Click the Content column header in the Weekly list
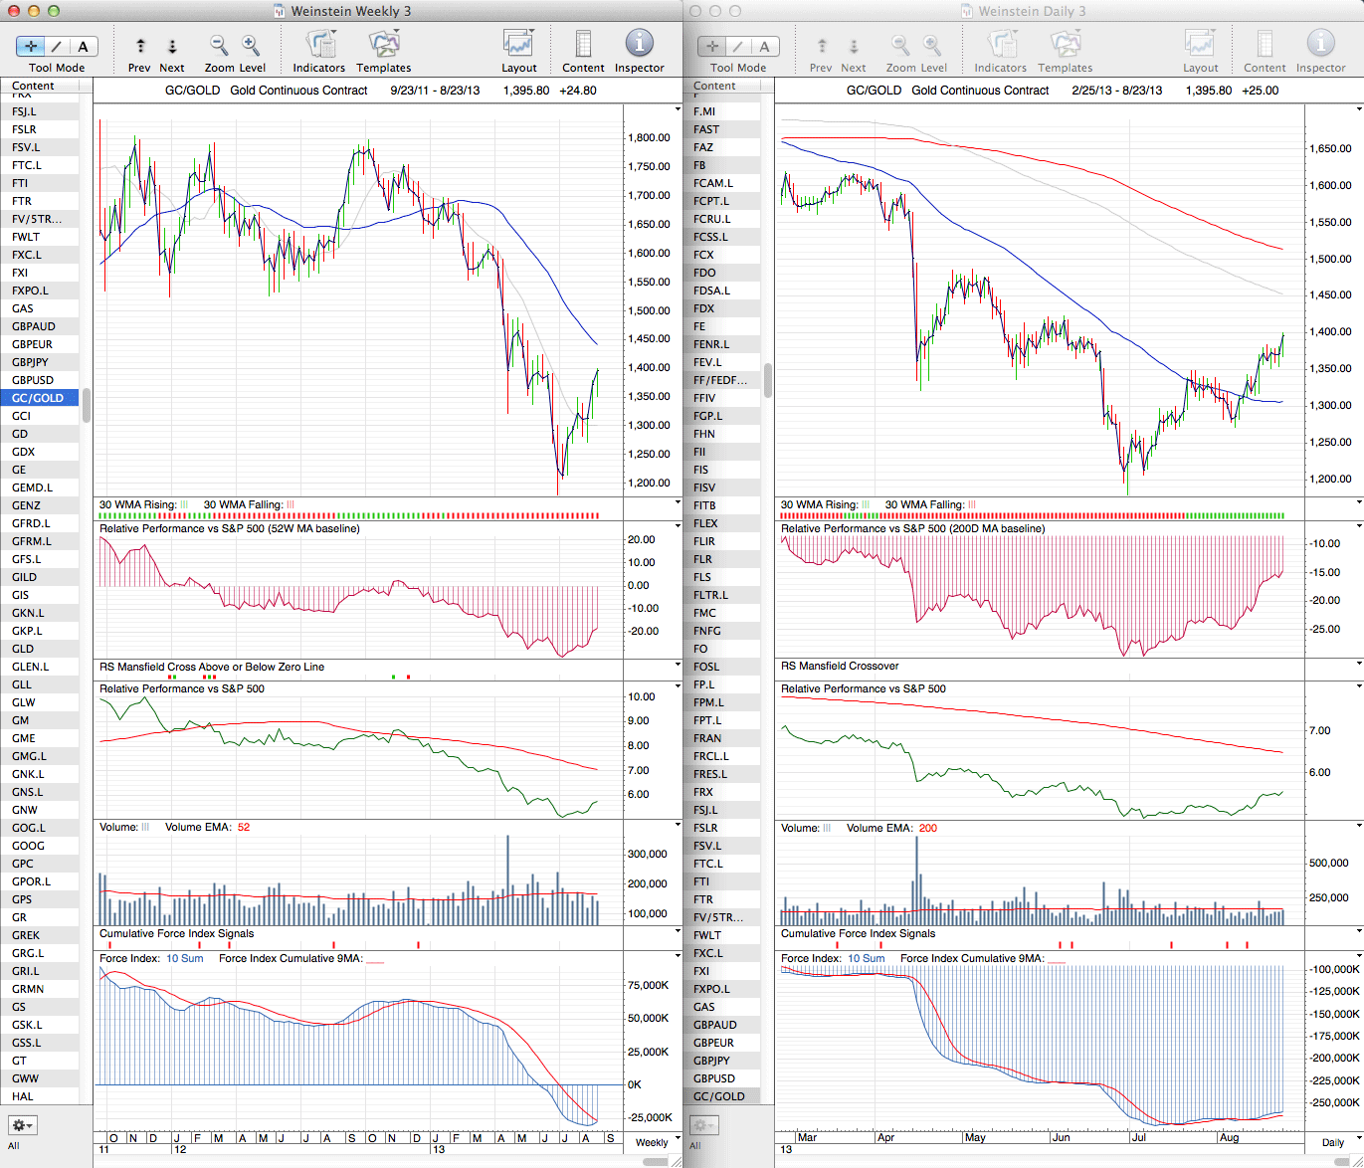Image resolution: width=1364 pixels, height=1168 pixels. coord(34,87)
